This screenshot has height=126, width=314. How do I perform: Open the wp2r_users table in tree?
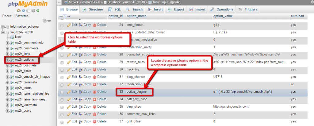[23, 111]
